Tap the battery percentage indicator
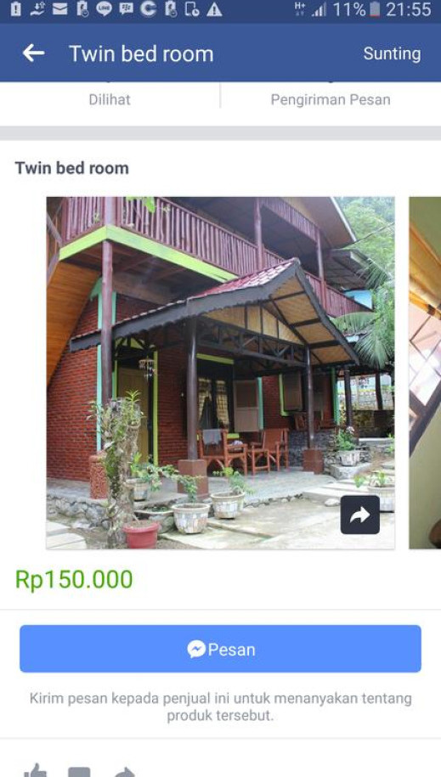This screenshot has width=441, height=777. click(349, 9)
